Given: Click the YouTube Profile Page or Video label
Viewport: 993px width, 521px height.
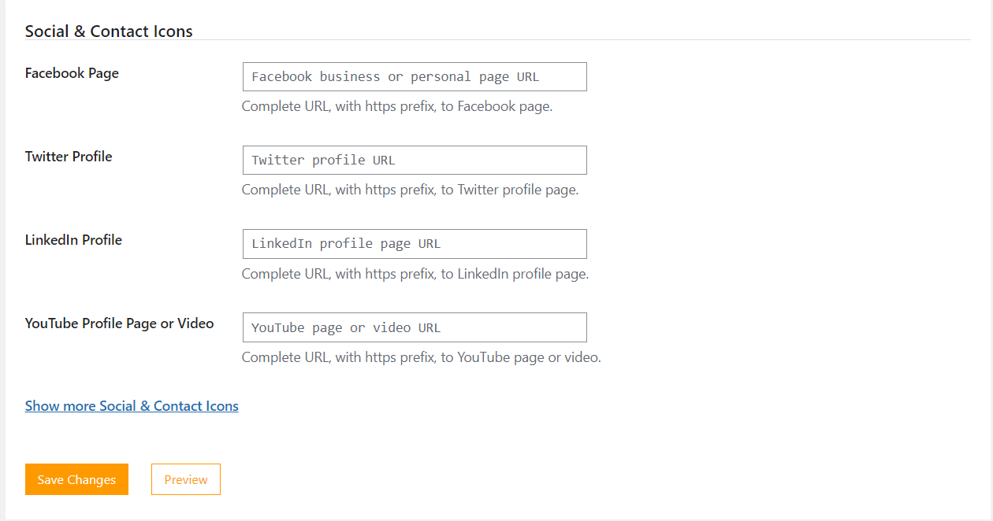Looking at the screenshot, I should [x=119, y=323].
